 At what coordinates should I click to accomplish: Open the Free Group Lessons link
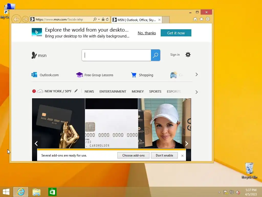coord(95,75)
